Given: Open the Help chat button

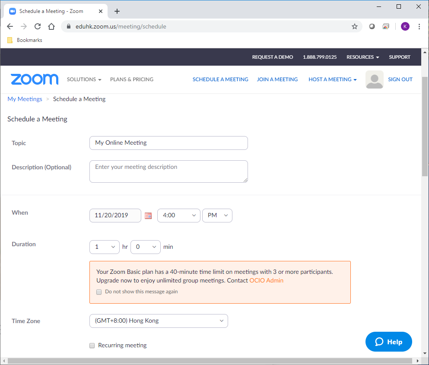Looking at the screenshot, I should tap(388, 342).
